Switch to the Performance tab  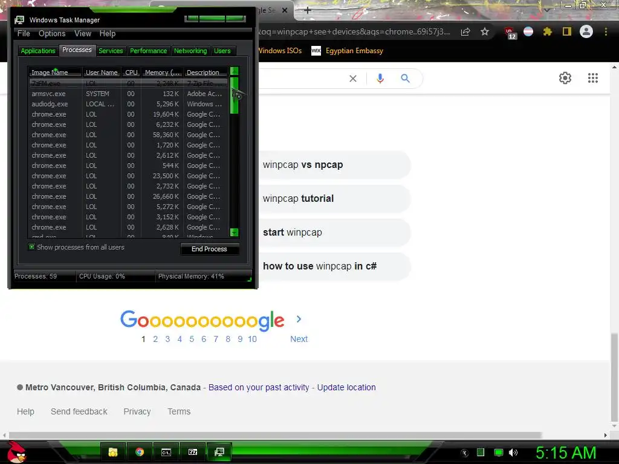(x=149, y=51)
